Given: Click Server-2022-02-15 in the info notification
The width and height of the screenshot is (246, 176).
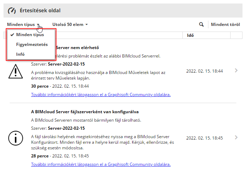Looking at the screenshot, I should 66,128.
